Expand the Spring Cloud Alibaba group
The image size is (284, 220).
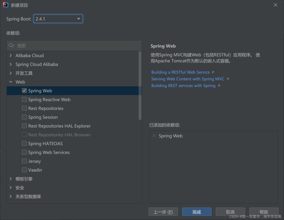[x=11, y=64]
